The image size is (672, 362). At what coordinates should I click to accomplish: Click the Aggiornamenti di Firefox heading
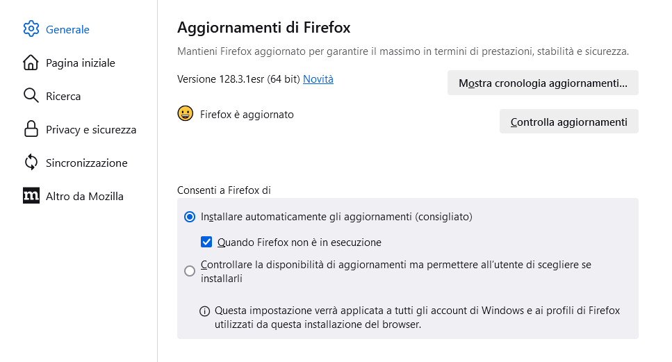point(264,28)
